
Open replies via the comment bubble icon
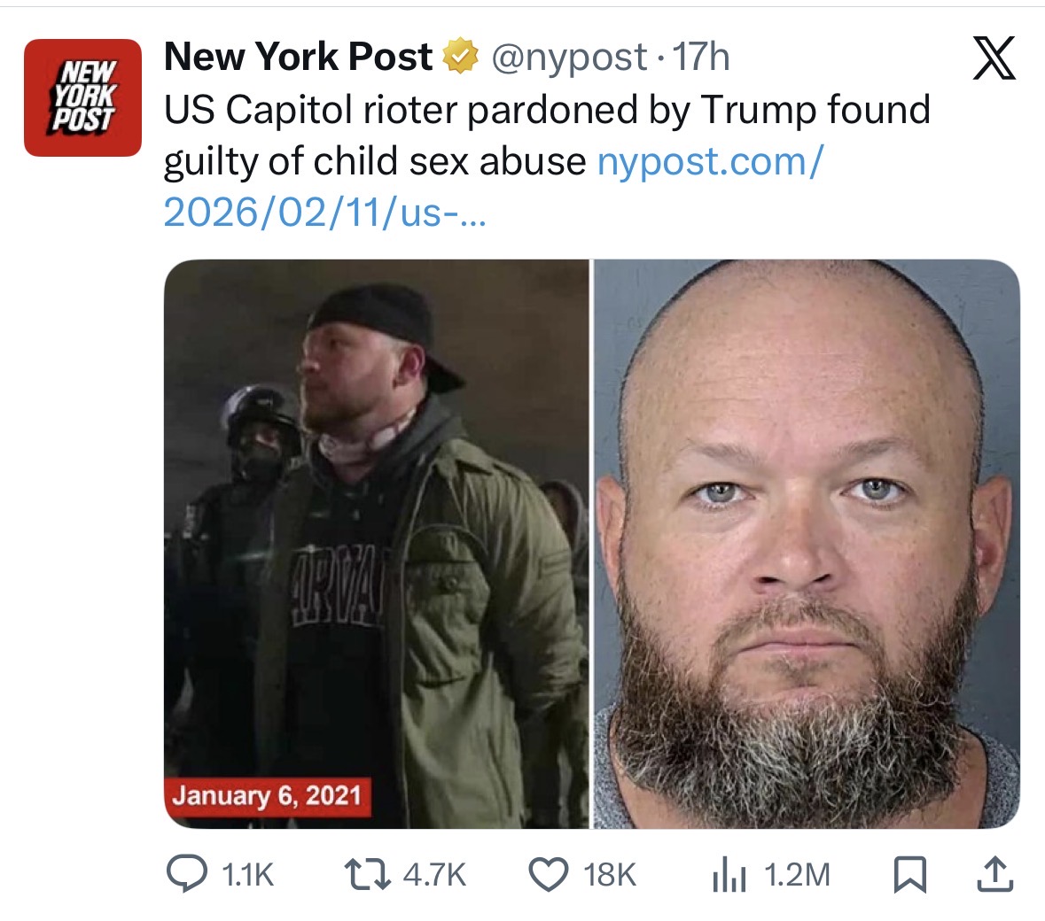(187, 874)
